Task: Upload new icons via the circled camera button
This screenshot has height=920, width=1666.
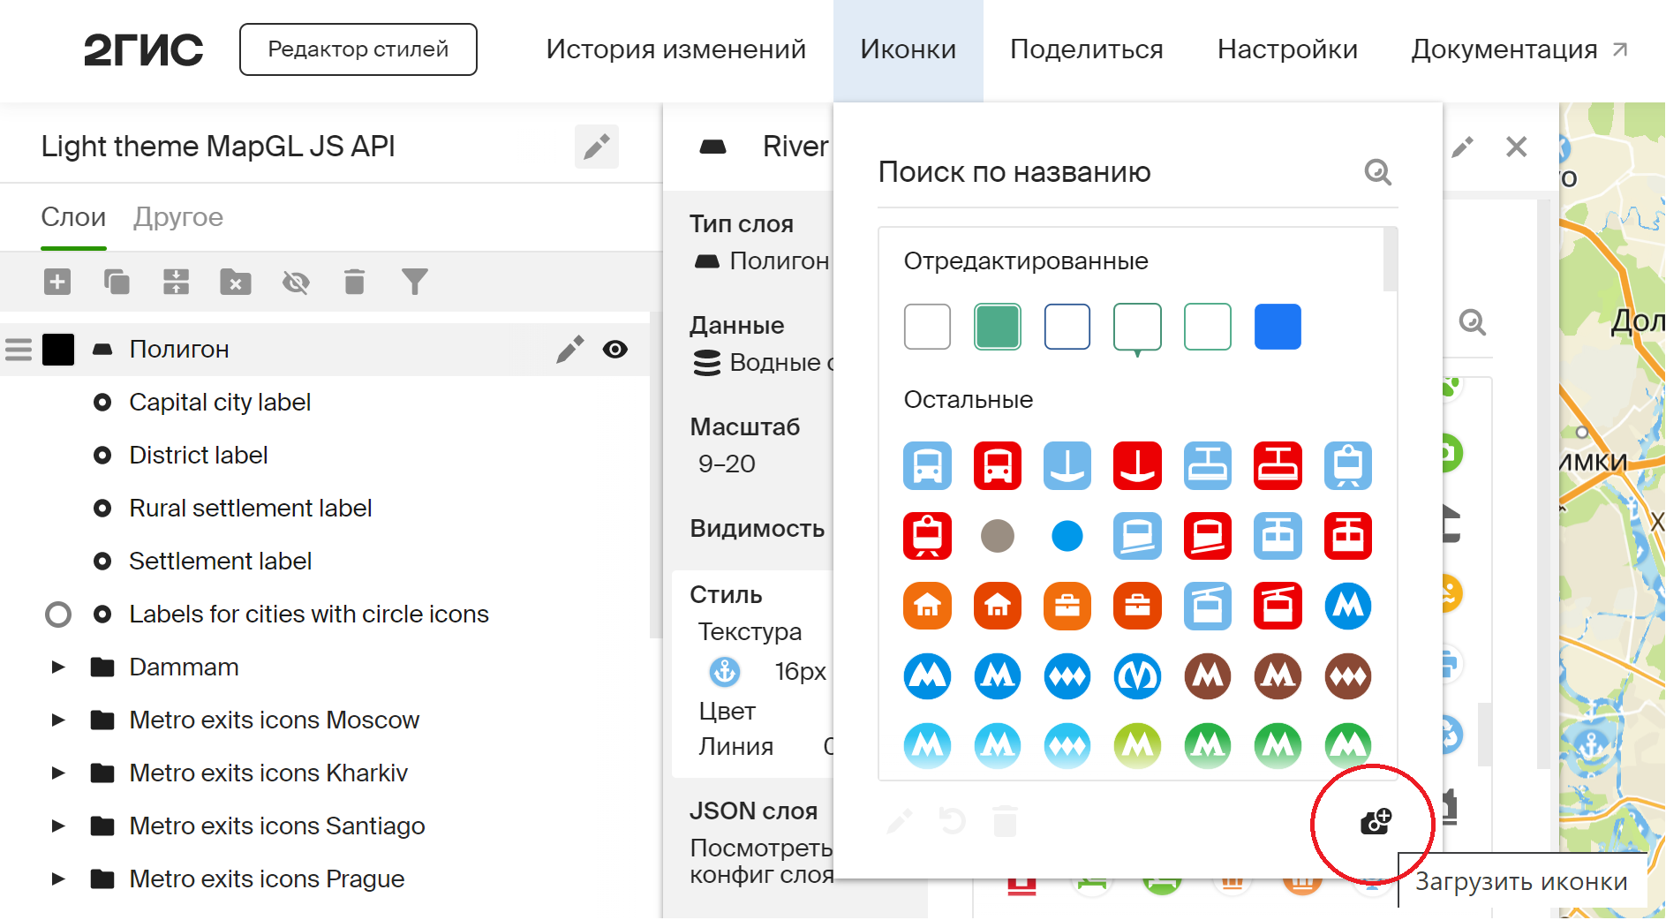Action: pos(1374,823)
